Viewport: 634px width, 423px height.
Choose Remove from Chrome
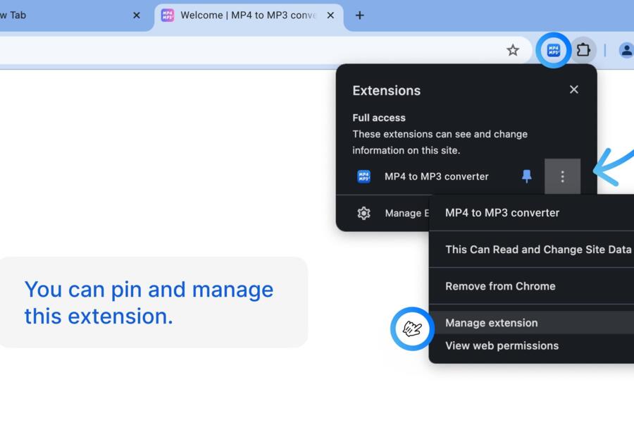click(531, 286)
